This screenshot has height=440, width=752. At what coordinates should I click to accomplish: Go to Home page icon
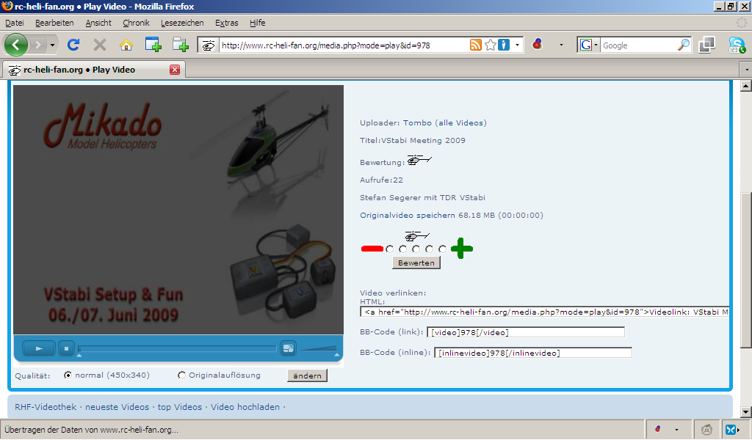[x=126, y=45]
